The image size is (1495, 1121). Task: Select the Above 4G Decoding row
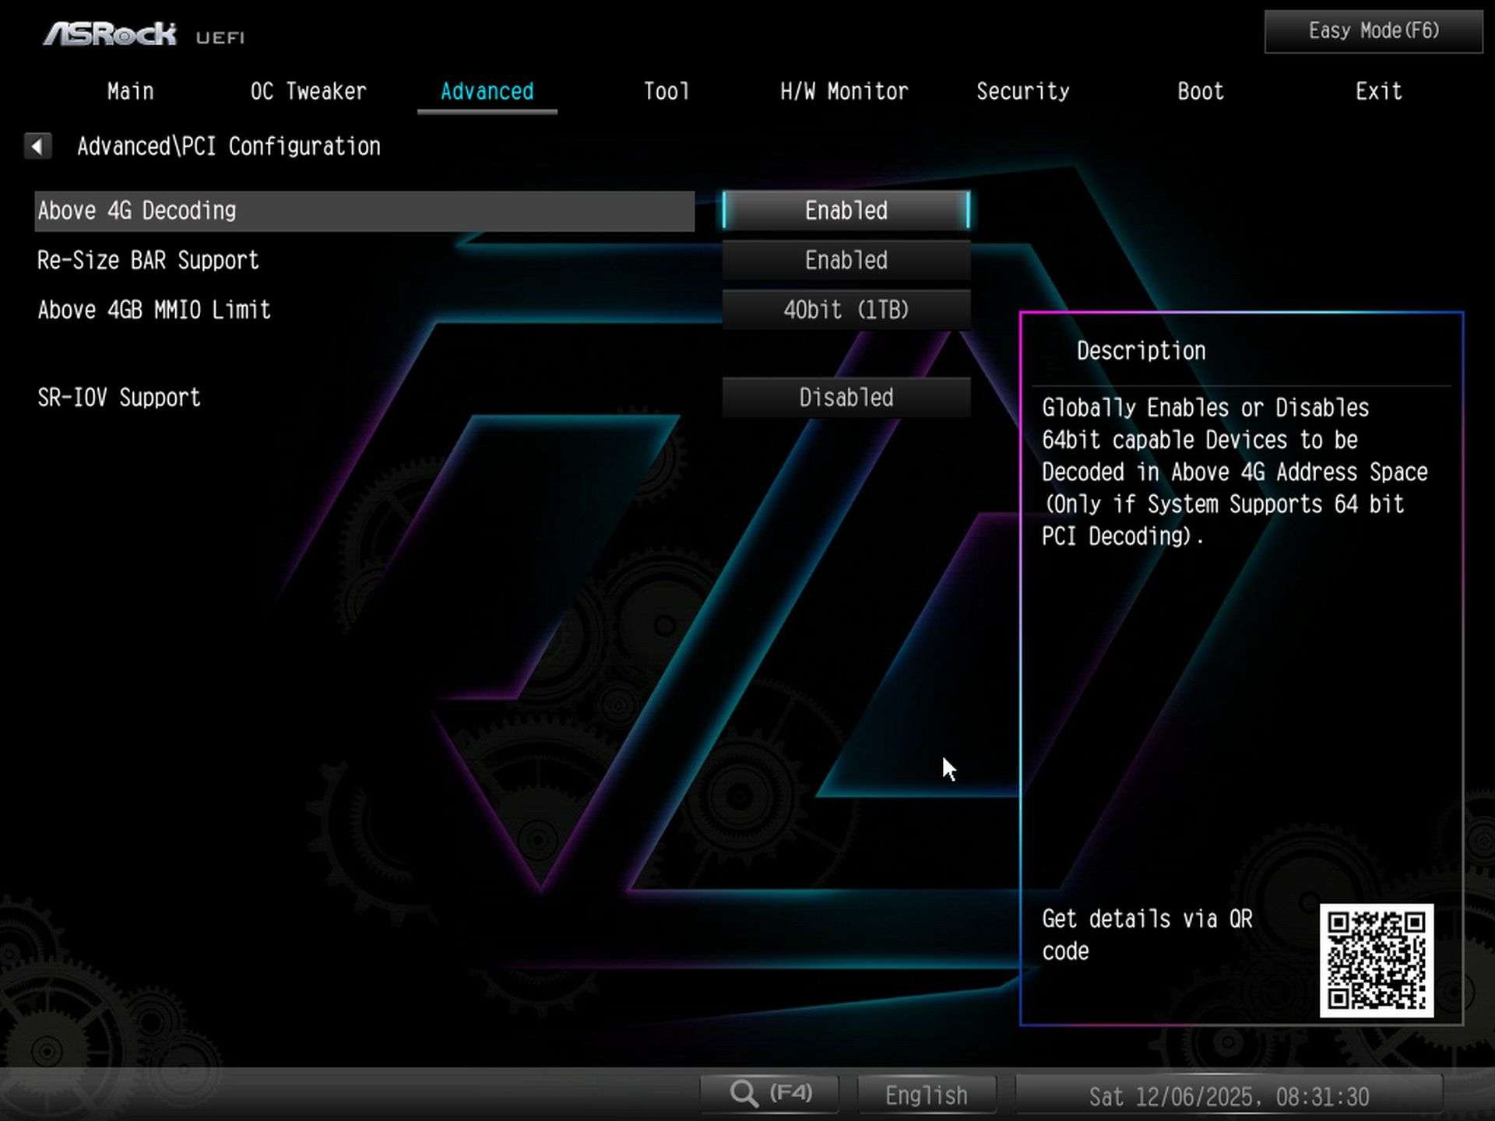[364, 211]
